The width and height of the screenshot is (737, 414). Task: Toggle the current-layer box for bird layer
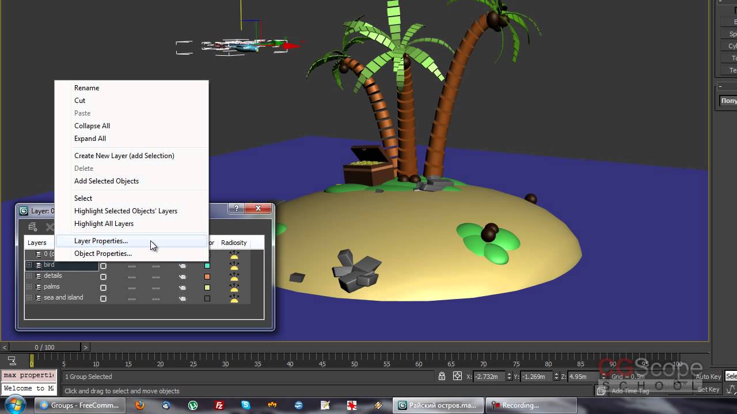pos(104,266)
